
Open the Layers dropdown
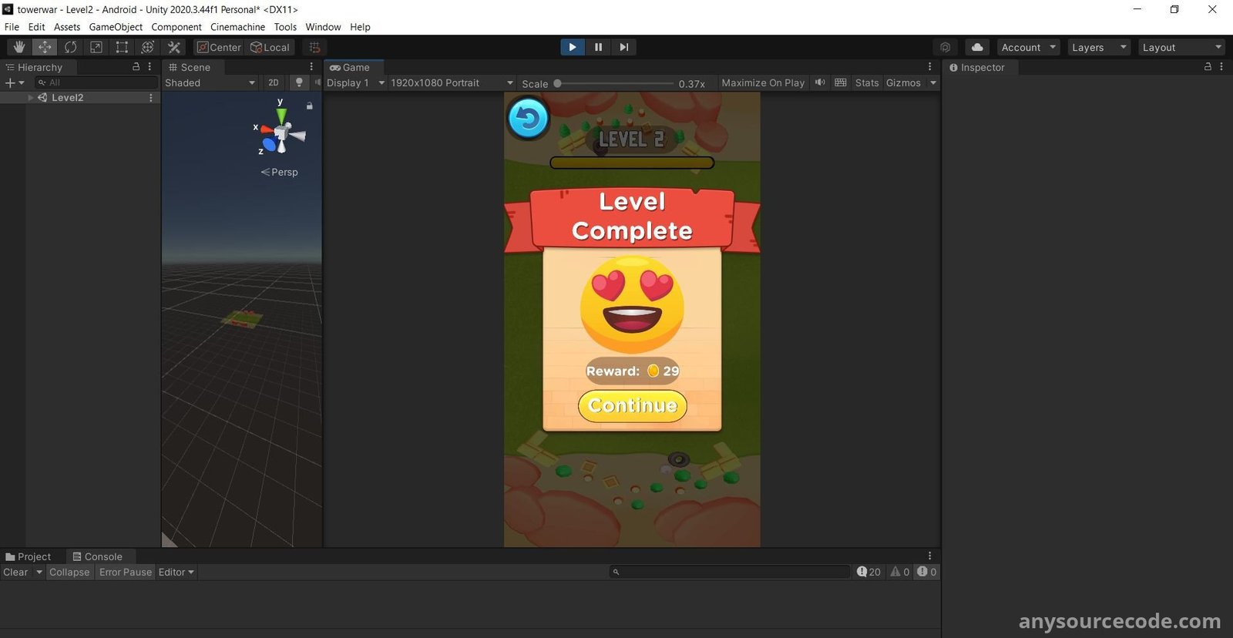[1099, 47]
